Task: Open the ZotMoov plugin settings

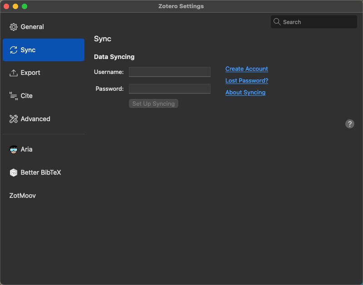Action: click(44, 196)
